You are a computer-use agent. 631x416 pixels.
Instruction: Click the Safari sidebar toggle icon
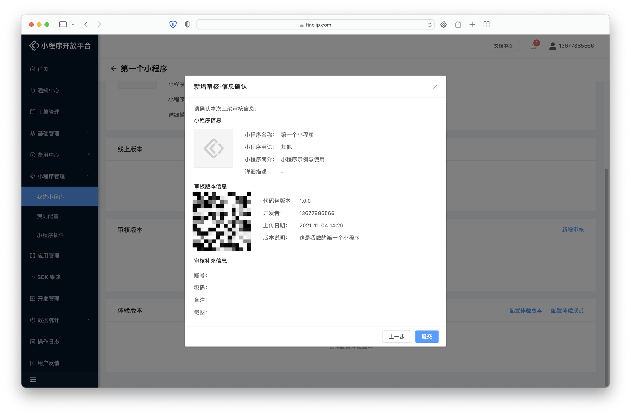point(63,24)
